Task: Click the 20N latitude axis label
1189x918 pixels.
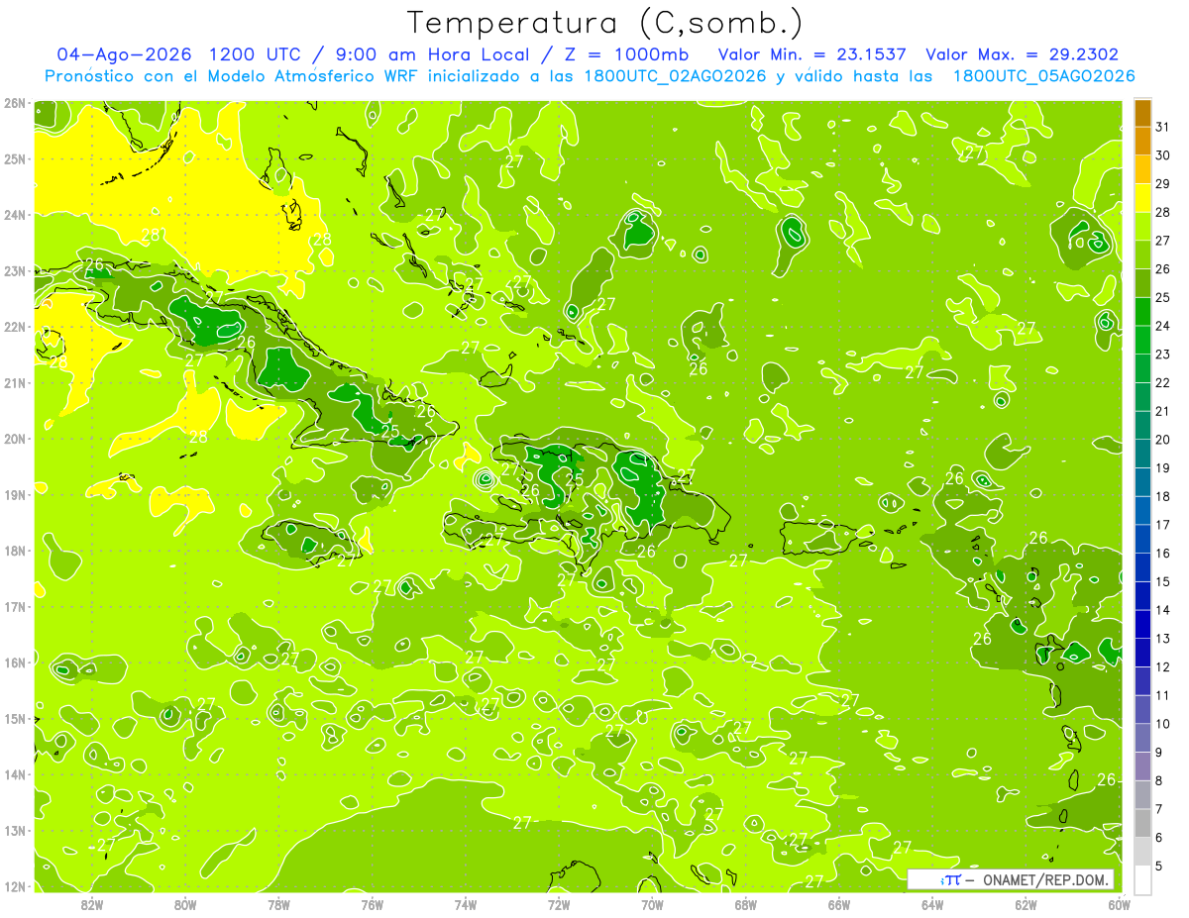Action: pyautogui.click(x=14, y=439)
